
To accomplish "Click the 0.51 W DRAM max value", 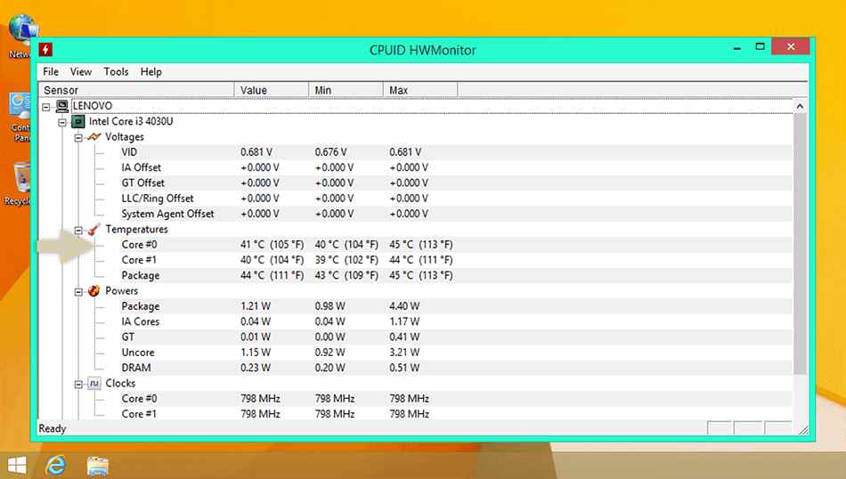I will [x=404, y=368].
